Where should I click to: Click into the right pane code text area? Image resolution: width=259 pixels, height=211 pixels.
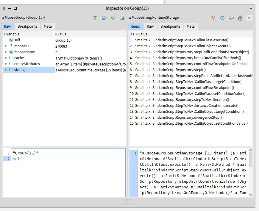pos(193,173)
